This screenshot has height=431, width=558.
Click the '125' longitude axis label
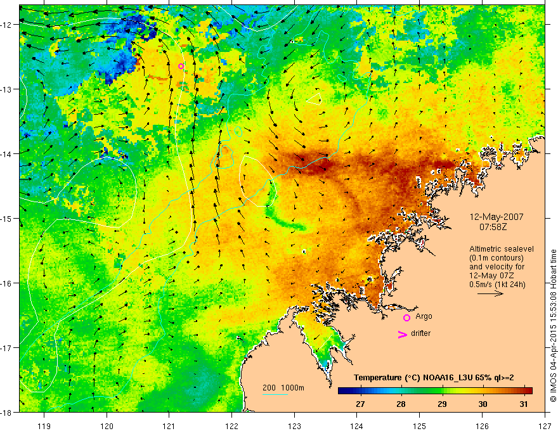pyautogui.click(x=419, y=426)
